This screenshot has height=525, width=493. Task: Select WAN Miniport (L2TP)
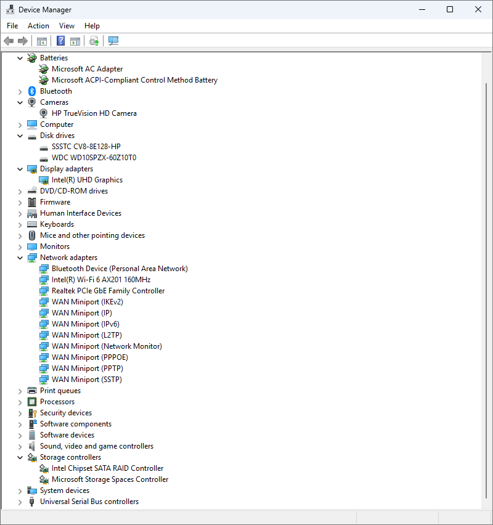[x=87, y=335]
